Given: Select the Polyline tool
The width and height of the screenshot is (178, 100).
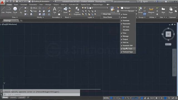Looking at the screenshot, I should tap(9, 10).
